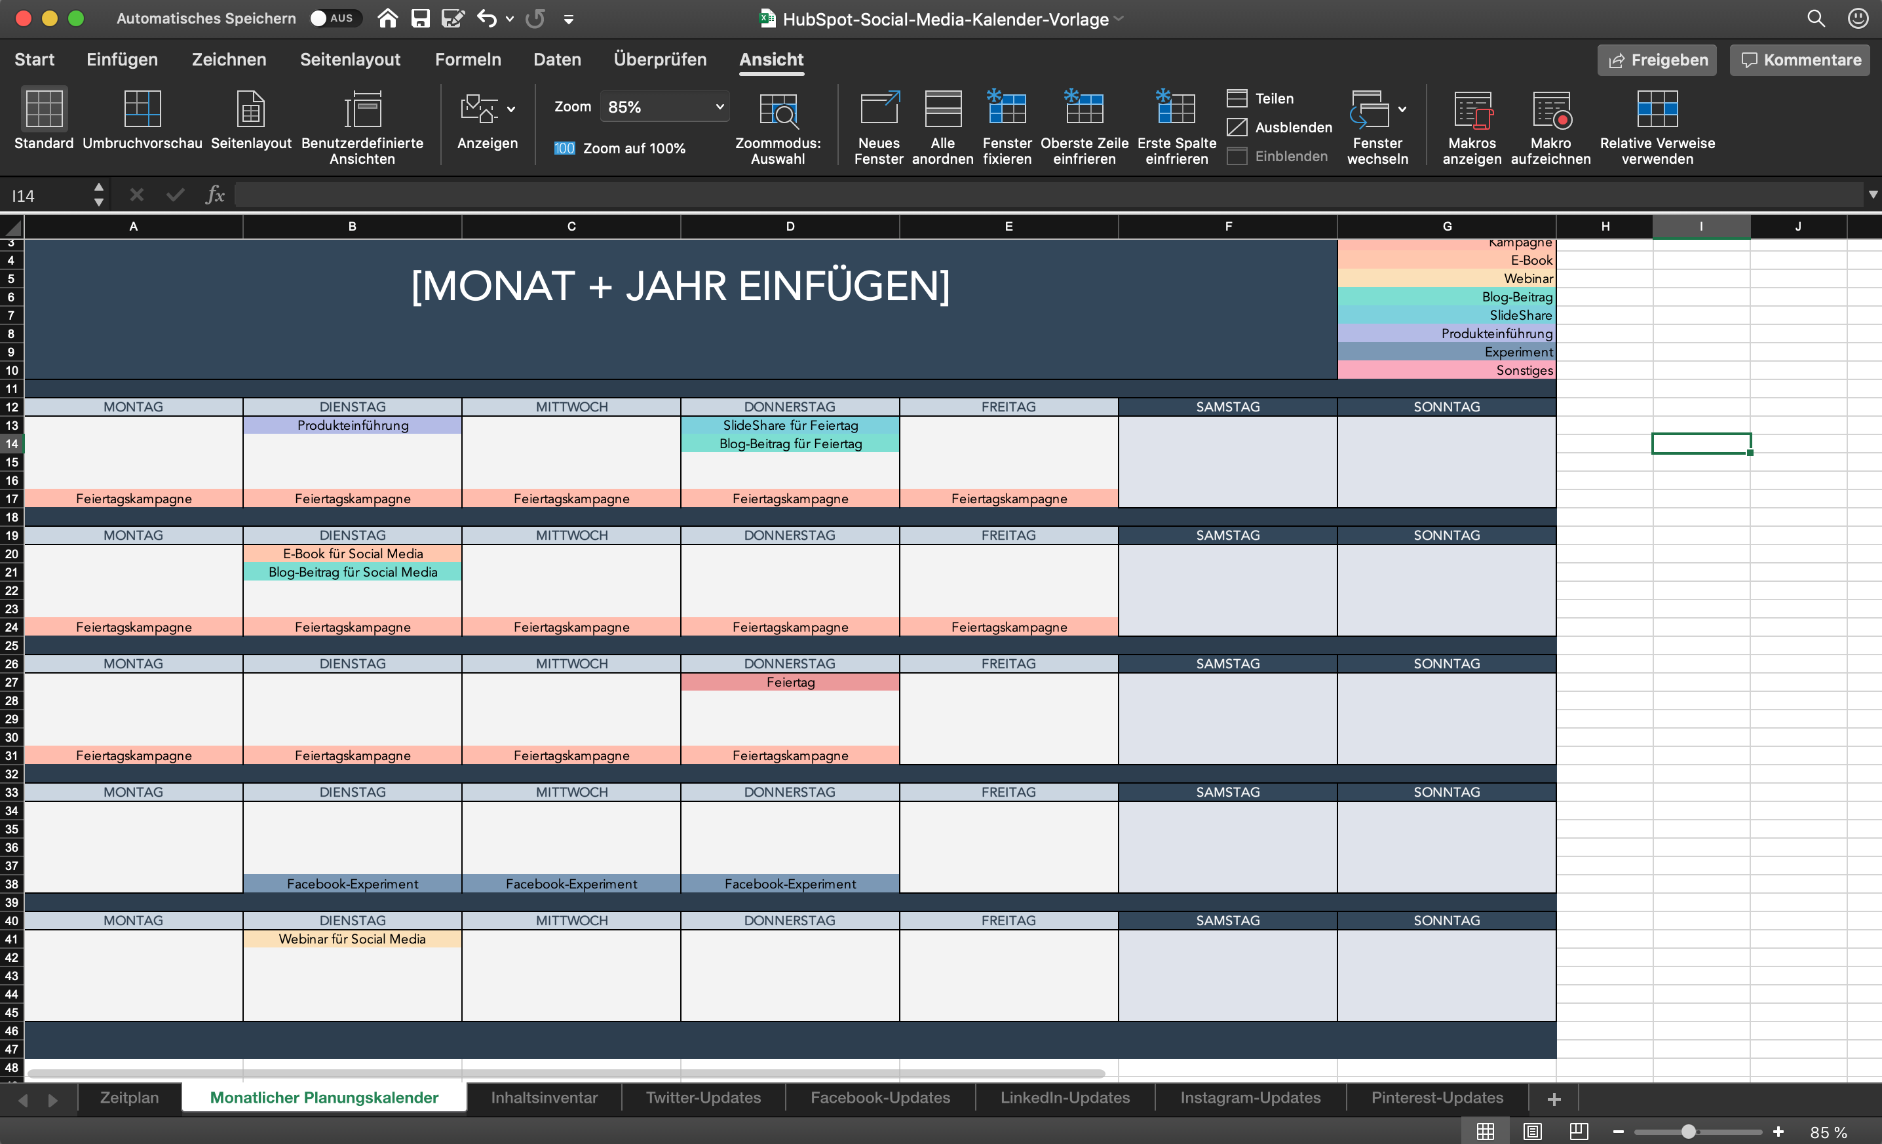Click the feedback smiley icon
Viewport: 1882px width, 1144px height.
click(x=1858, y=18)
